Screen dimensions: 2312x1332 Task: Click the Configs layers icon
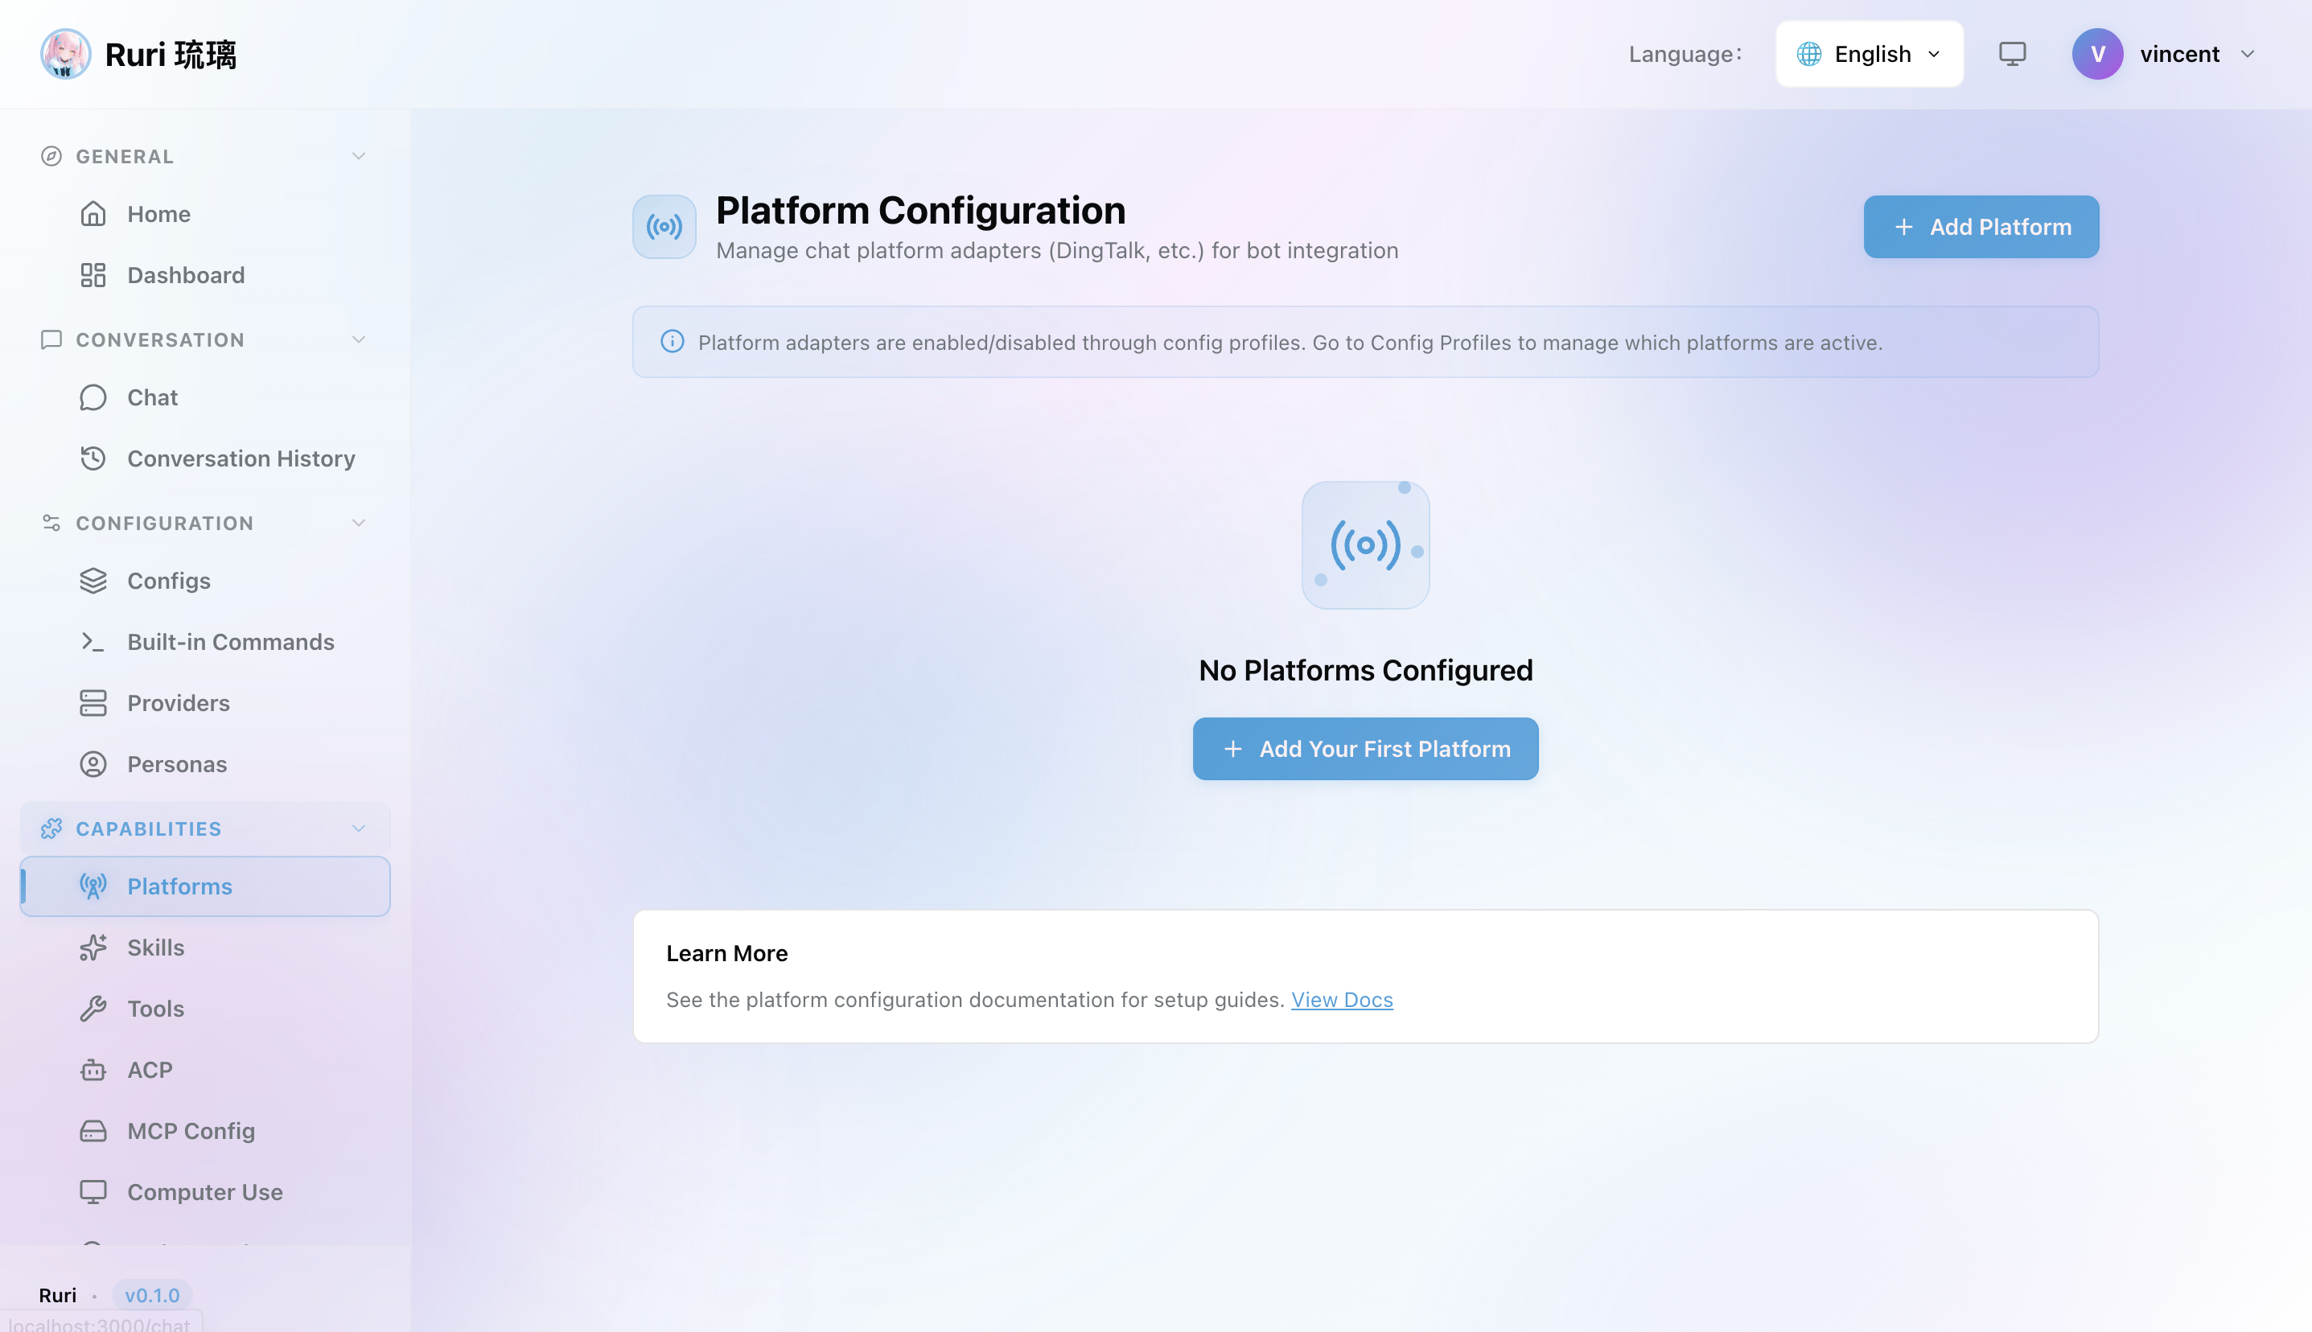point(93,581)
